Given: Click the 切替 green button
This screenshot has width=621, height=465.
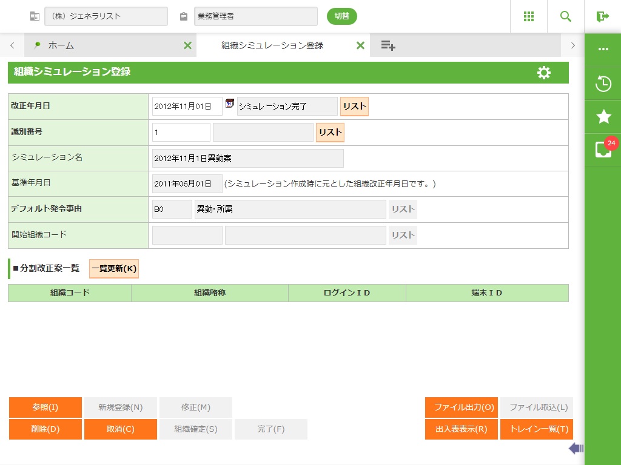Looking at the screenshot, I should coord(342,16).
